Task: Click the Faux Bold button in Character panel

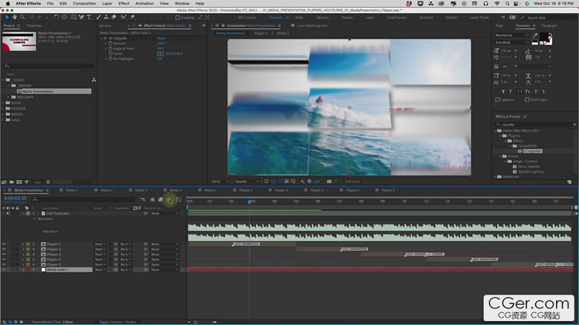Action: pos(503,91)
